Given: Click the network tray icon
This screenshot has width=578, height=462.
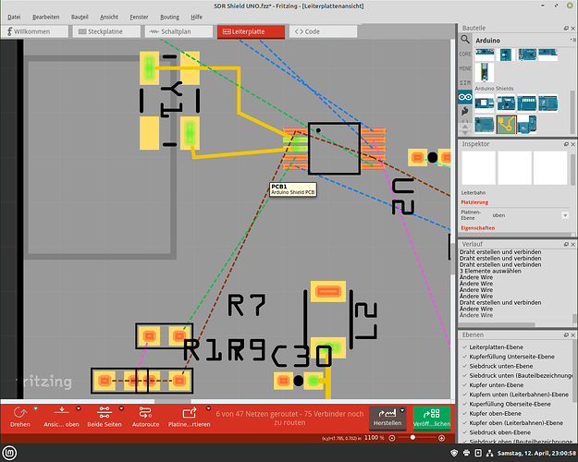Looking at the screenshot, I should click(x=489, y=453).
